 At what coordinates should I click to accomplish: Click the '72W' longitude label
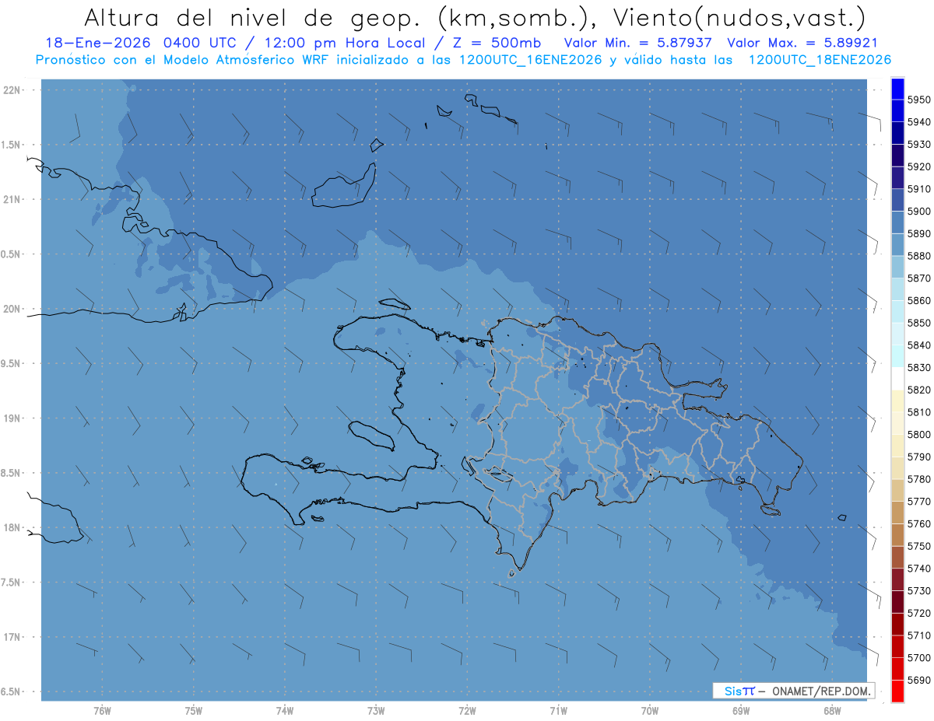[467, 711]
